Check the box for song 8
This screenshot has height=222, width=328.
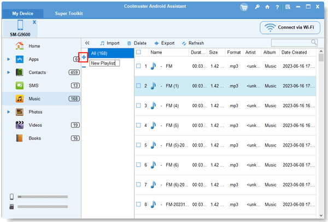point(138,205)
